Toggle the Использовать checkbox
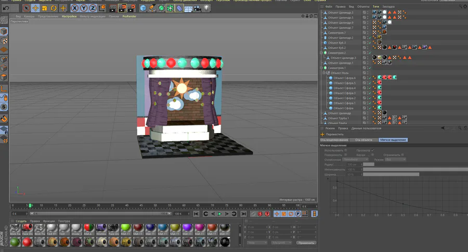Image resolution: width=468 pixels, height=252 pixels. (x=346, y=150)
